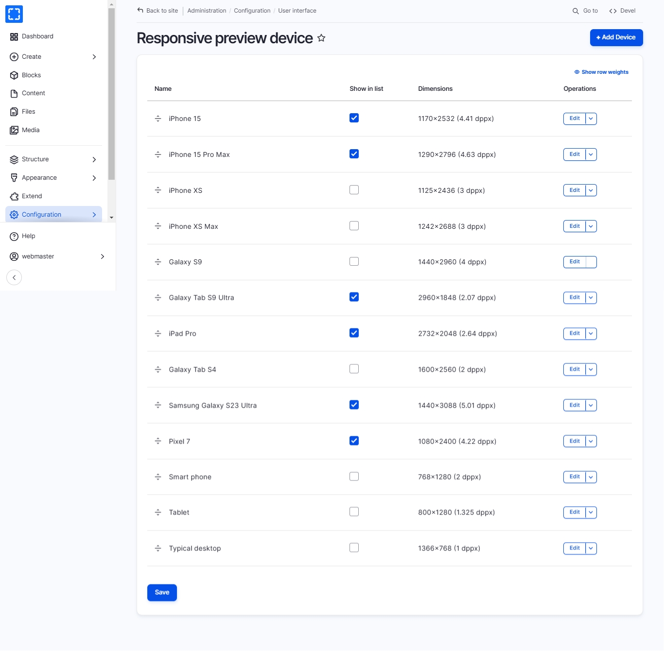664x651 pixels.
Task: Open Help from the sidebar
Action: pos(28,236)
